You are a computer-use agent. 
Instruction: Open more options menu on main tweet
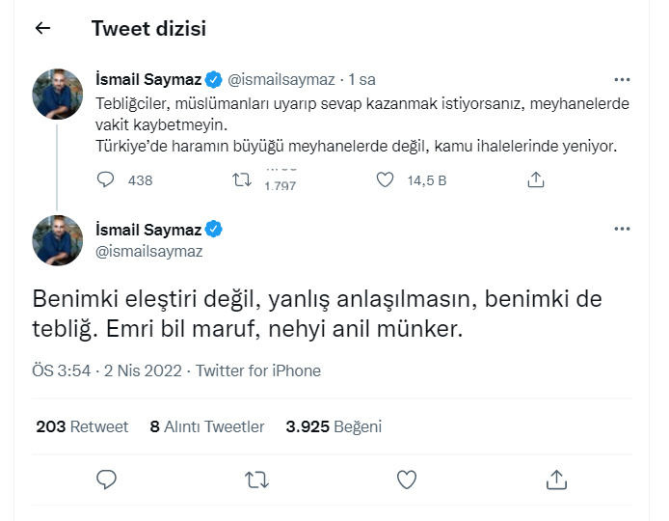(623, 230)
